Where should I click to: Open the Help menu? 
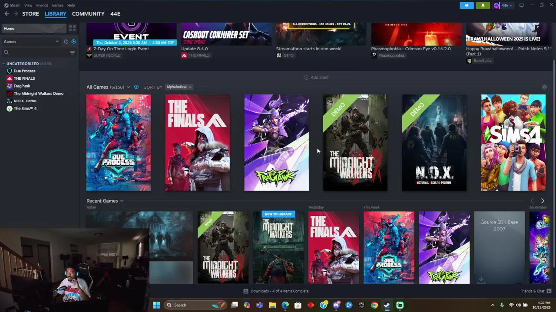pos(71,5)
